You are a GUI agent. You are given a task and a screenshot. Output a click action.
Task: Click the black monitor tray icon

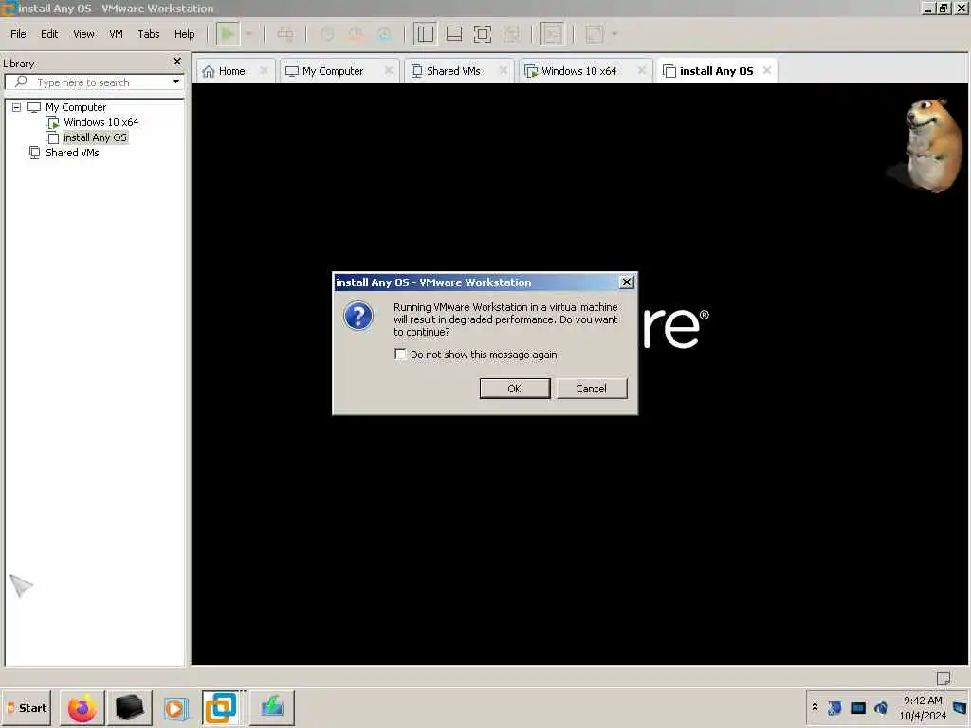pos(857,707)
